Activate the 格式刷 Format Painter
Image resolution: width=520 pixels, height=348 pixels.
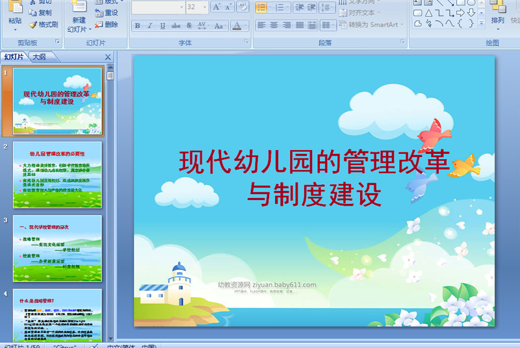[44, 25]
